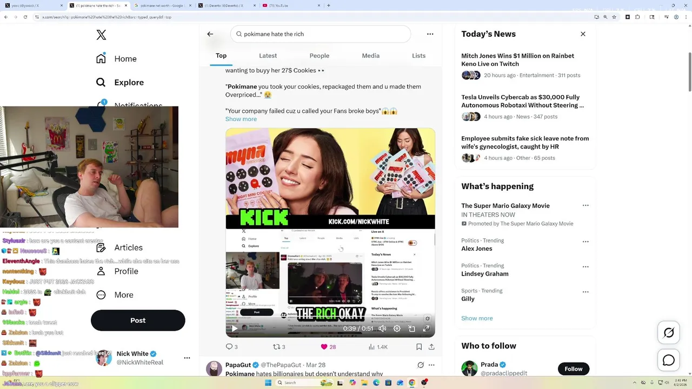Bookmark this page with the star icon
692x389 pixels.
(x=614, y=17)
